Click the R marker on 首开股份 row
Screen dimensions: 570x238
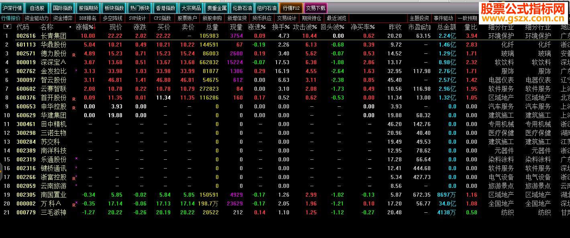(74, 99)
